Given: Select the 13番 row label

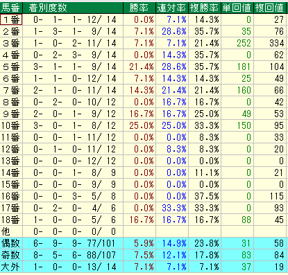Looking at the screenshot, I should (11, 161).
